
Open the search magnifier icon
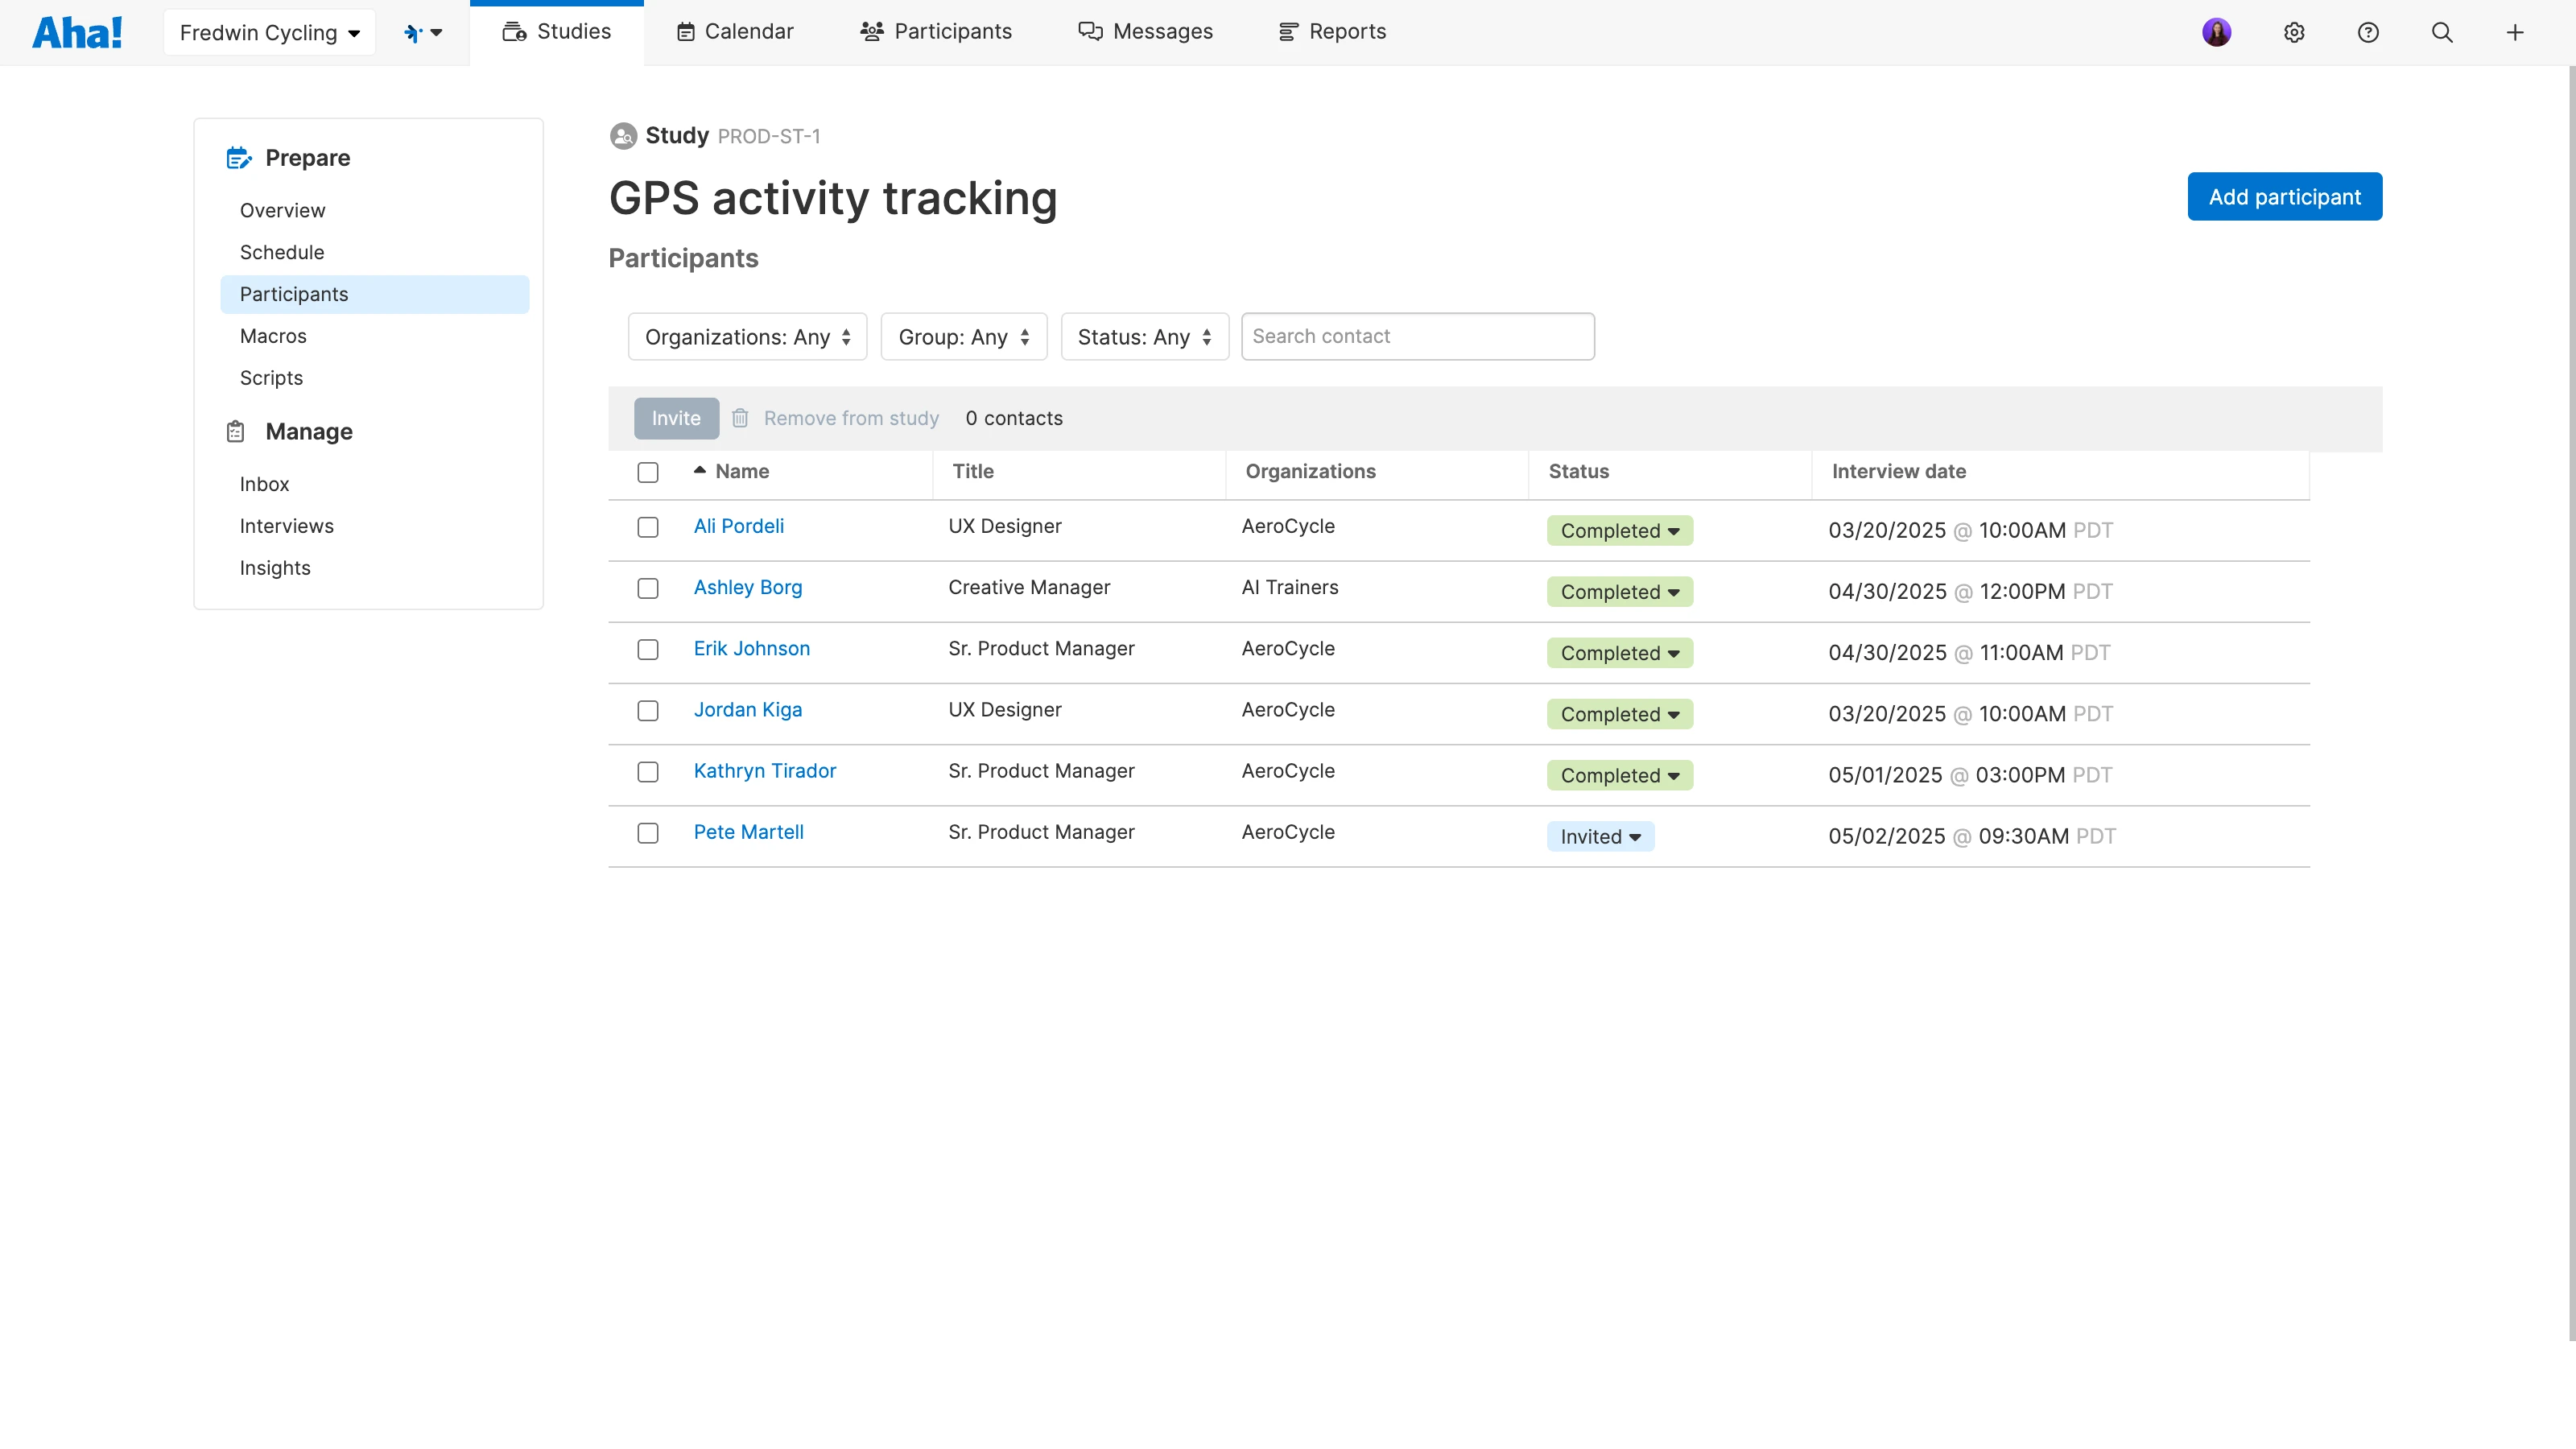point(2442,32)
